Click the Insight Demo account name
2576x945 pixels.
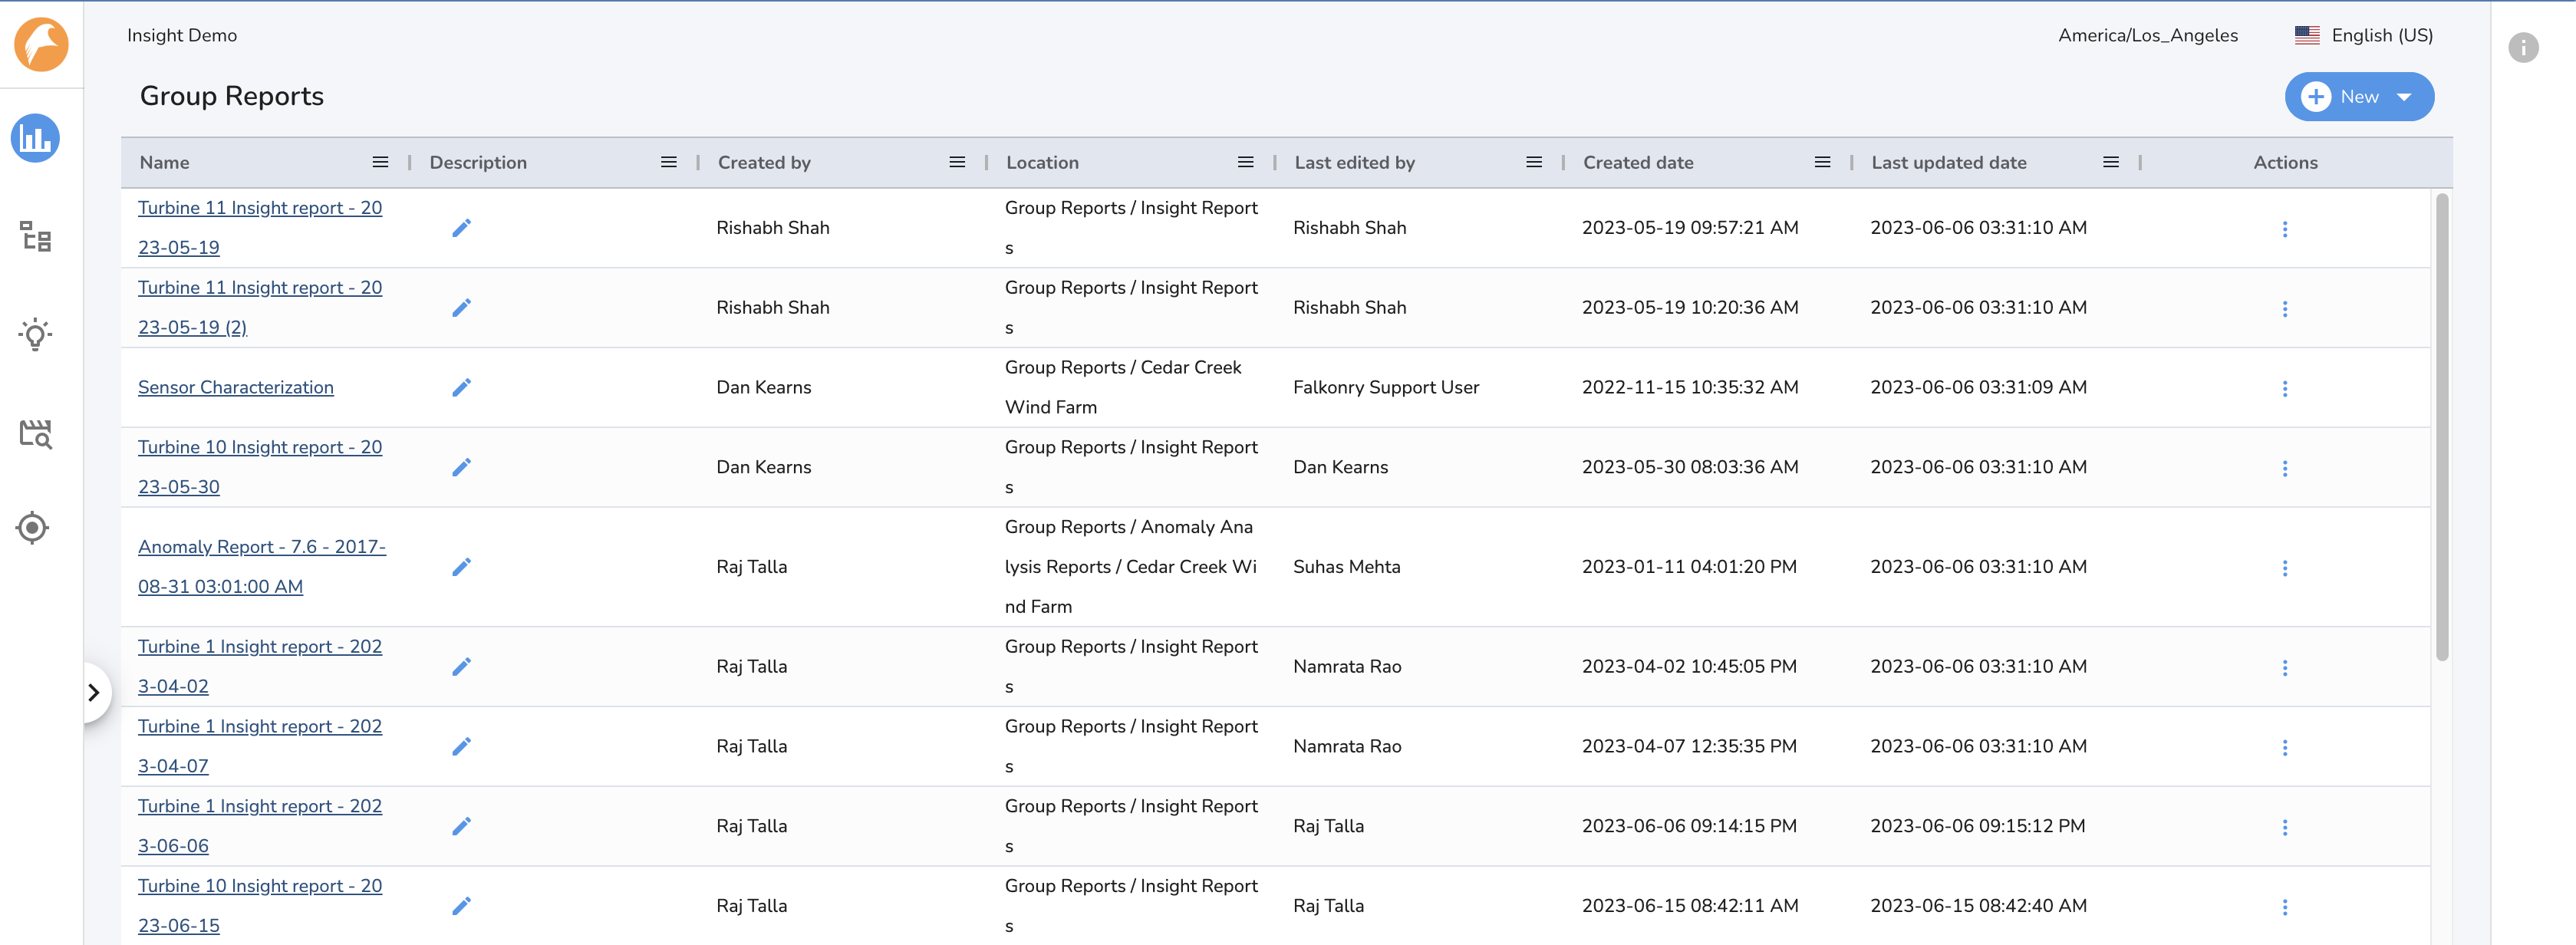(x=182, y=35)
